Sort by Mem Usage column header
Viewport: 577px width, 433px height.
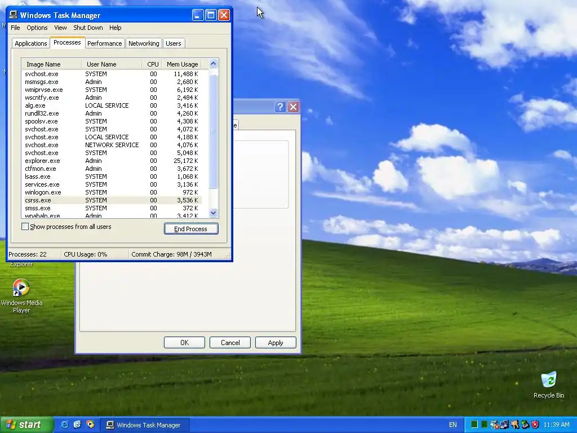coord(182,64)
